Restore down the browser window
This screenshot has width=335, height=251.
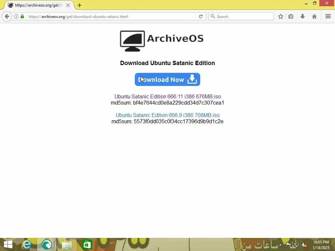[x=314, y=3]
